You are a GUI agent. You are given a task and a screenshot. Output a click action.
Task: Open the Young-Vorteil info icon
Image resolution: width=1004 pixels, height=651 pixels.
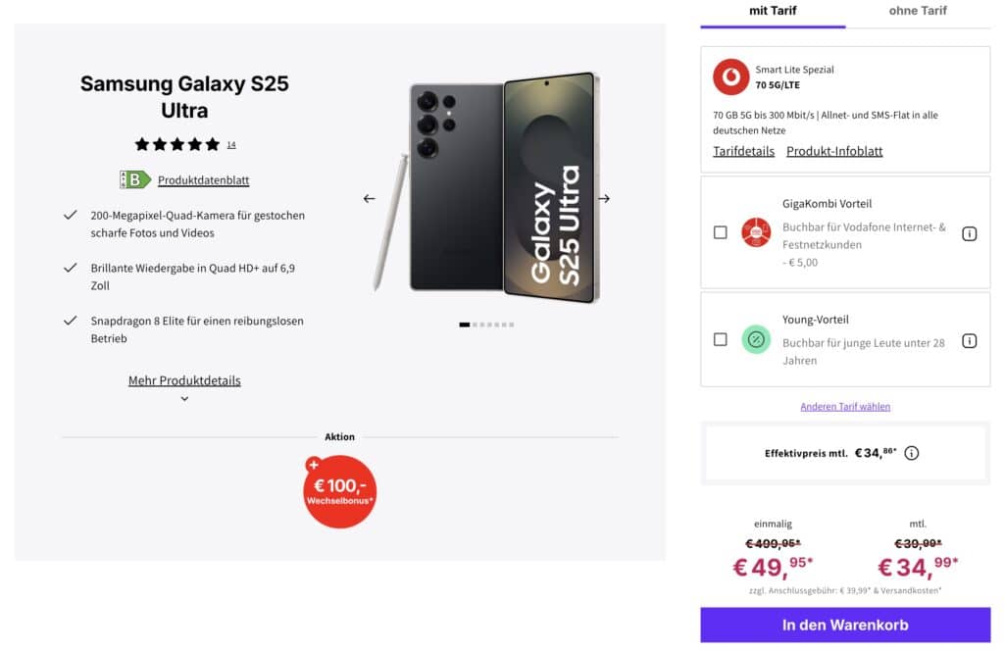pos(970,340)
